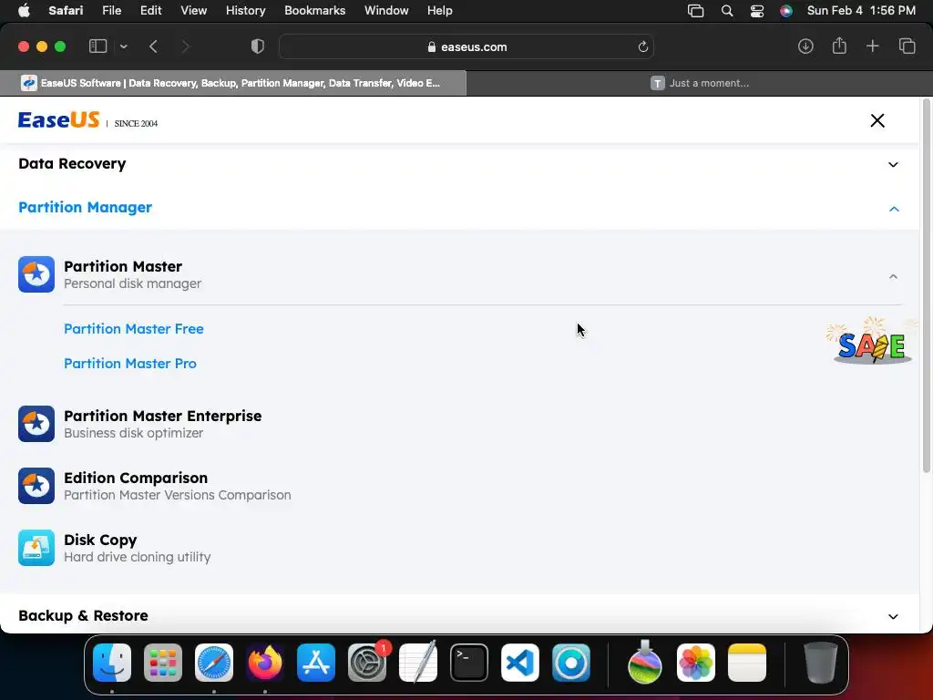Open the Bookmarks menu
The height and width of the screenshot is (700, 933).
pos(314,11)
